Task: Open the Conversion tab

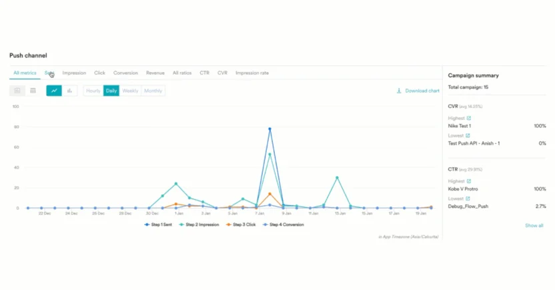Action: tap(125, 73)
